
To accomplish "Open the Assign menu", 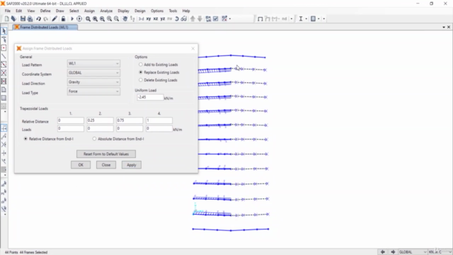I will pyautogui.click(x=89, y=11).
